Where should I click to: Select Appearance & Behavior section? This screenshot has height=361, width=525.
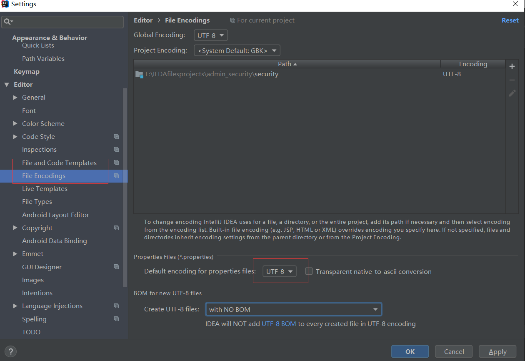coord(50,38)
